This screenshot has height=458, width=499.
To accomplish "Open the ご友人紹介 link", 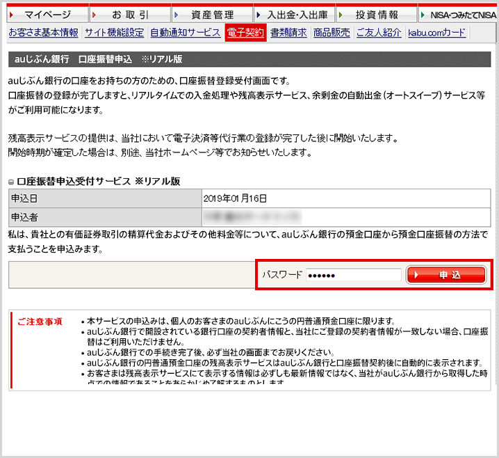I will (x=379, y=32).
